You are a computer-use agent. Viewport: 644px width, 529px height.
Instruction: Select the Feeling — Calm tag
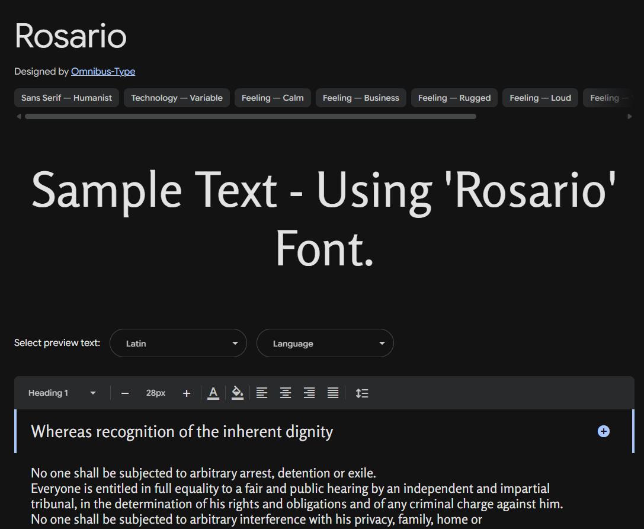273,98
